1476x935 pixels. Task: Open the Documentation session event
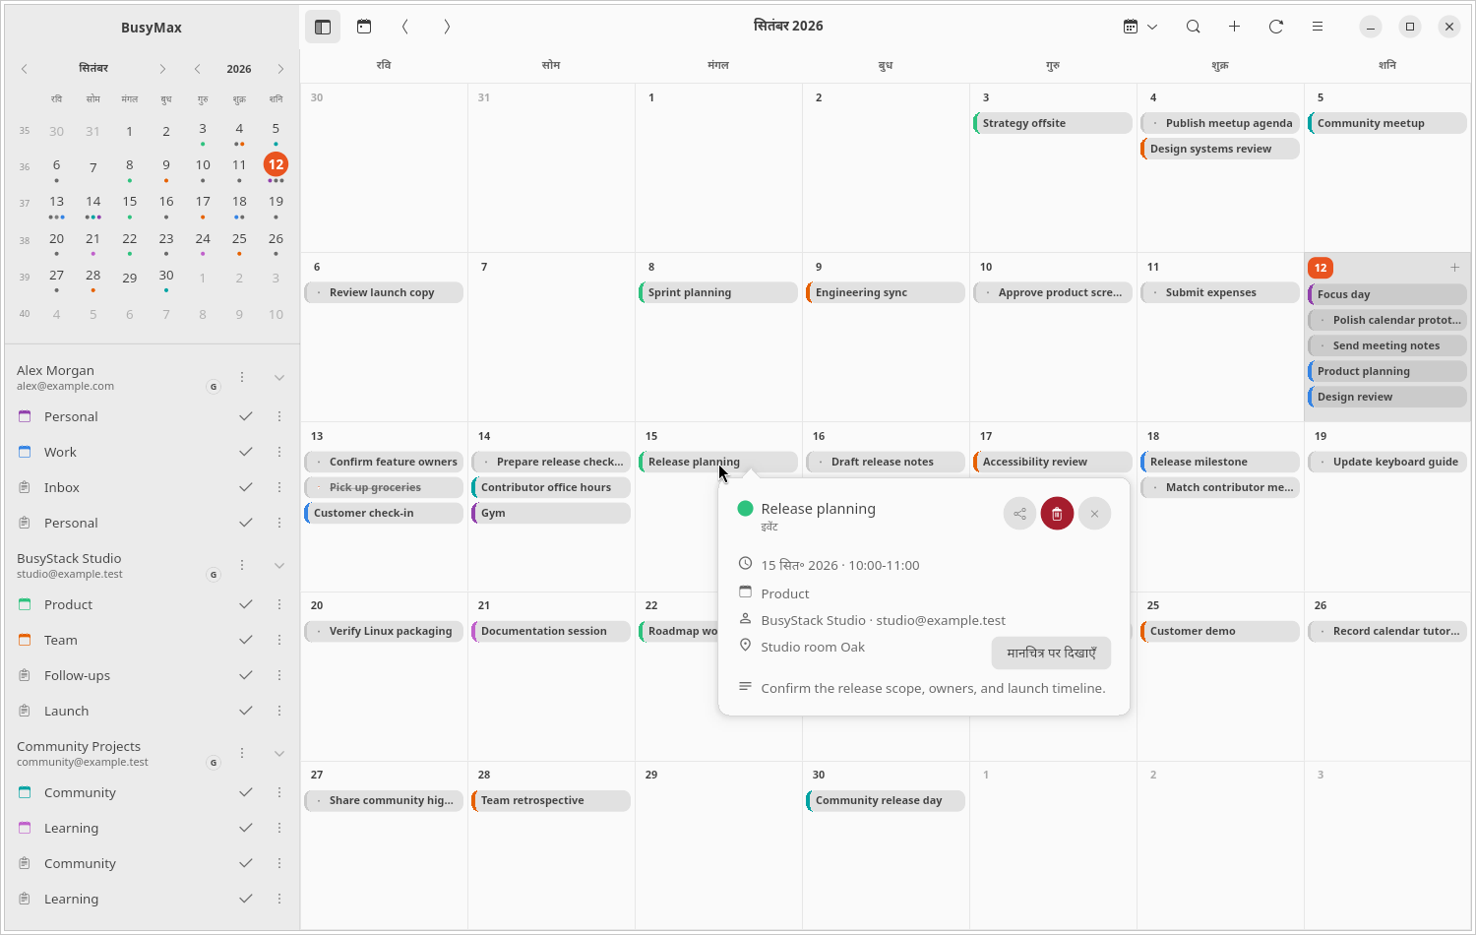click(551, 631)
